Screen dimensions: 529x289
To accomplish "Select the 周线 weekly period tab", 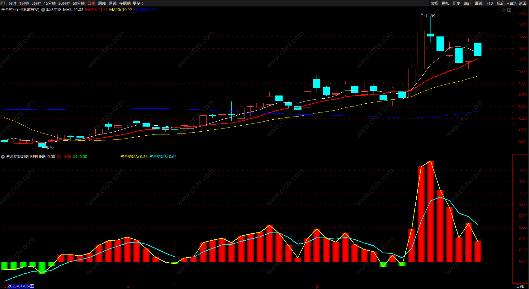I will click(x=102, y=3).
